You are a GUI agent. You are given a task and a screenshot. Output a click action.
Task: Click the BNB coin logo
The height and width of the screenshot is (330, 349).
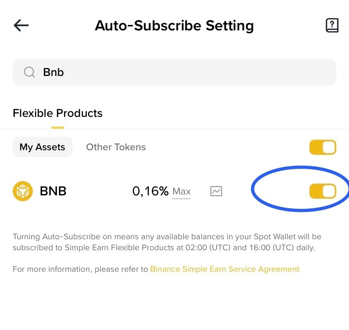23,191
